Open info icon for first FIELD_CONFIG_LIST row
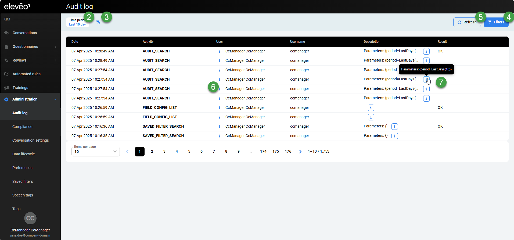514x240 pixels. click(371, 108)
